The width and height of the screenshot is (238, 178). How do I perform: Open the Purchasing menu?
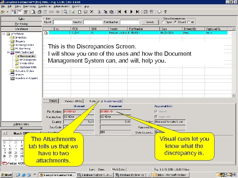pyautogui.click(x=29, y=7)
